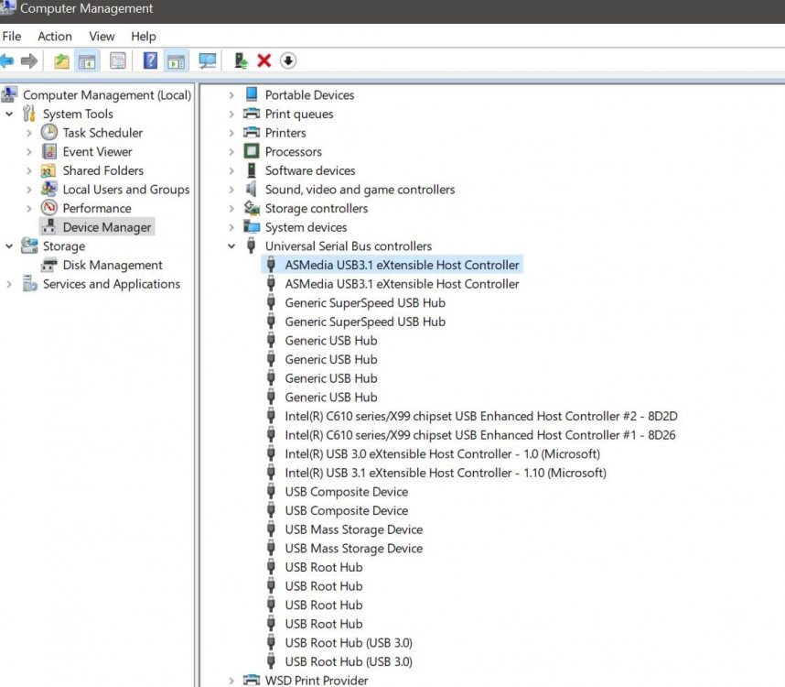785x687 pixels.
Task: Click the Back arrow toolbar icon
Action: tap(7, 61)
